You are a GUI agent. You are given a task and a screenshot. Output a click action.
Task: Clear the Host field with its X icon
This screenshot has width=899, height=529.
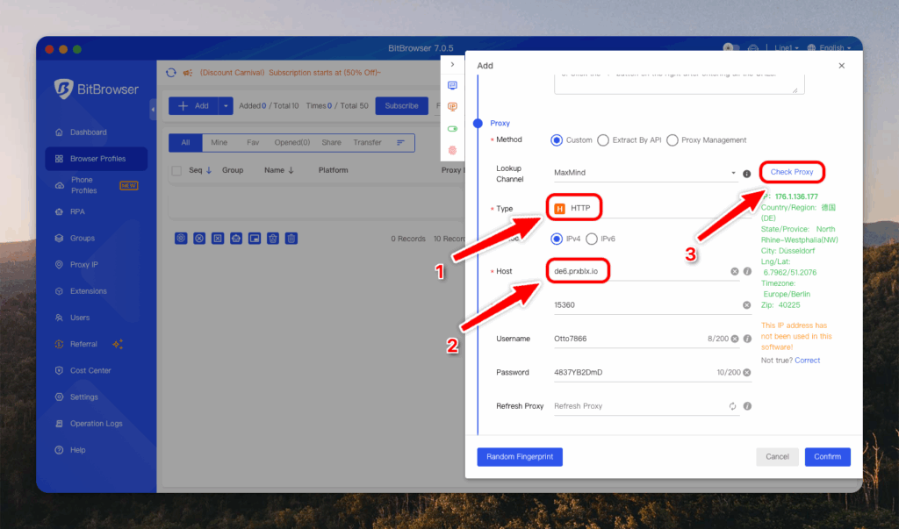coord(735,271)
